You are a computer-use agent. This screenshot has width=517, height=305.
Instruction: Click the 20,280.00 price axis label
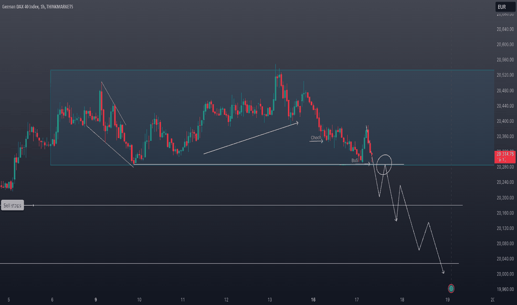[x=505, y=167]
